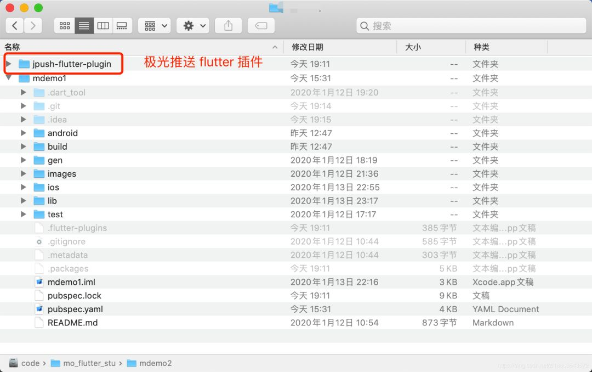Click the Edit Tags toolbar button
Screen dimensions: 592x372
(261, 26)
